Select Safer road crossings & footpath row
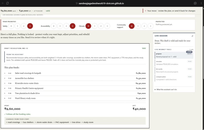 (x=75, y=73)
